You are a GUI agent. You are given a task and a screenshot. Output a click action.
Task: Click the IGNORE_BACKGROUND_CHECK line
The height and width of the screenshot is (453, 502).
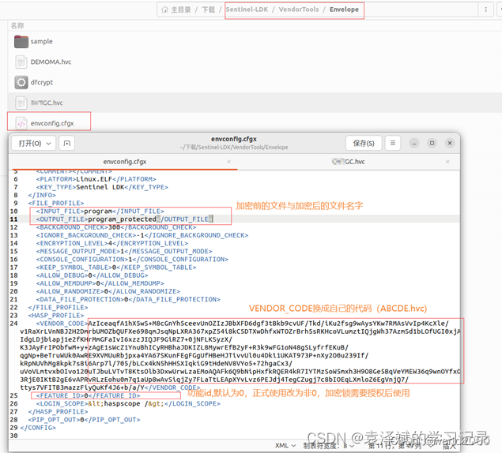pyautogui.click(x=142, y=235)
